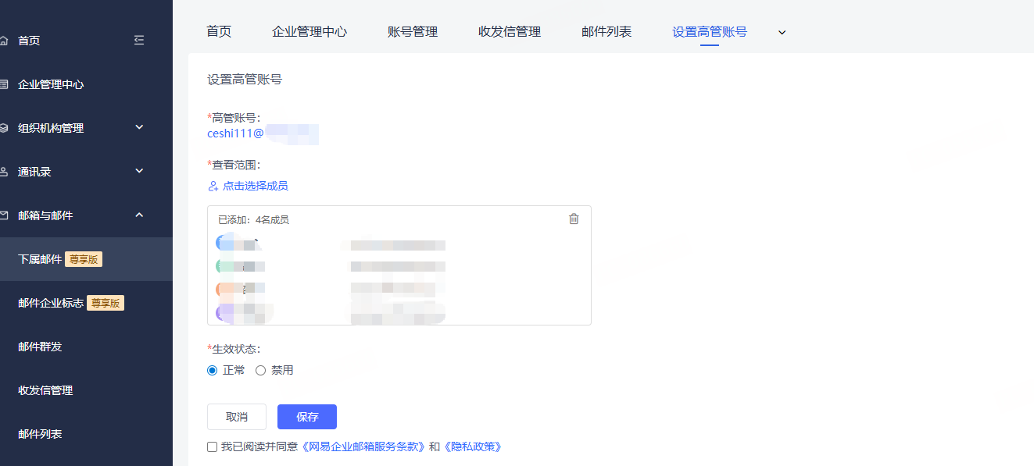This screenshot has height=466, width=1034.
Task: Click the 首页 home icon in sidebar
Action: pyautogui.click(x=5, y=41)
